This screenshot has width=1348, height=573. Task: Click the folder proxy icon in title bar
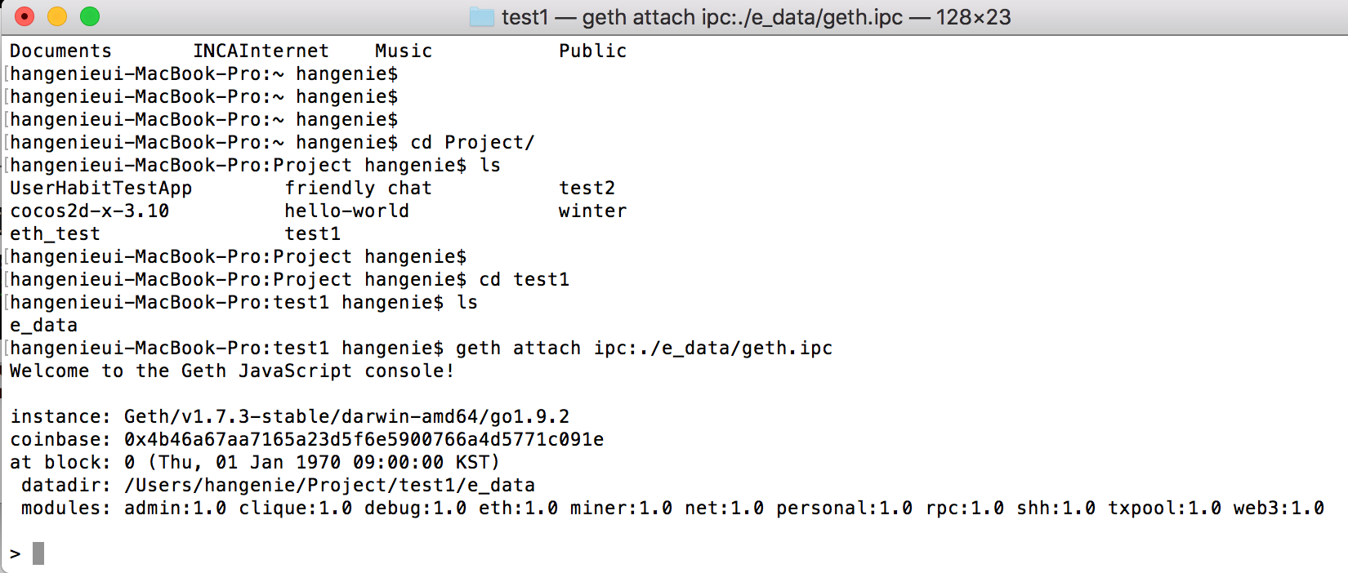(x=482, y=17)
